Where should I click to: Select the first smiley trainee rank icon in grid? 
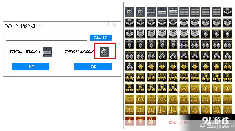point(129,12)
